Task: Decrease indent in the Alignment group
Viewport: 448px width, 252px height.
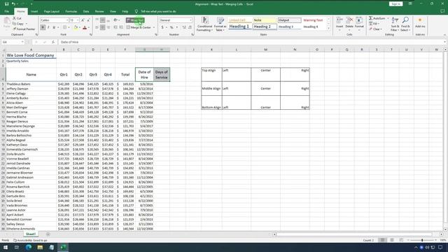Action: tap(115, 27)
